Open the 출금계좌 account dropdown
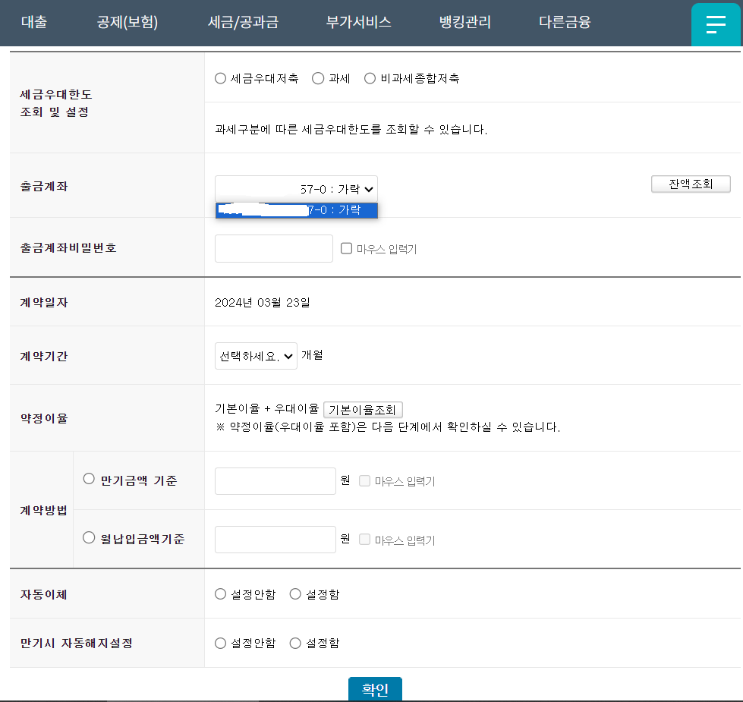Screen dimensions: 743x702 coord(296,188)
